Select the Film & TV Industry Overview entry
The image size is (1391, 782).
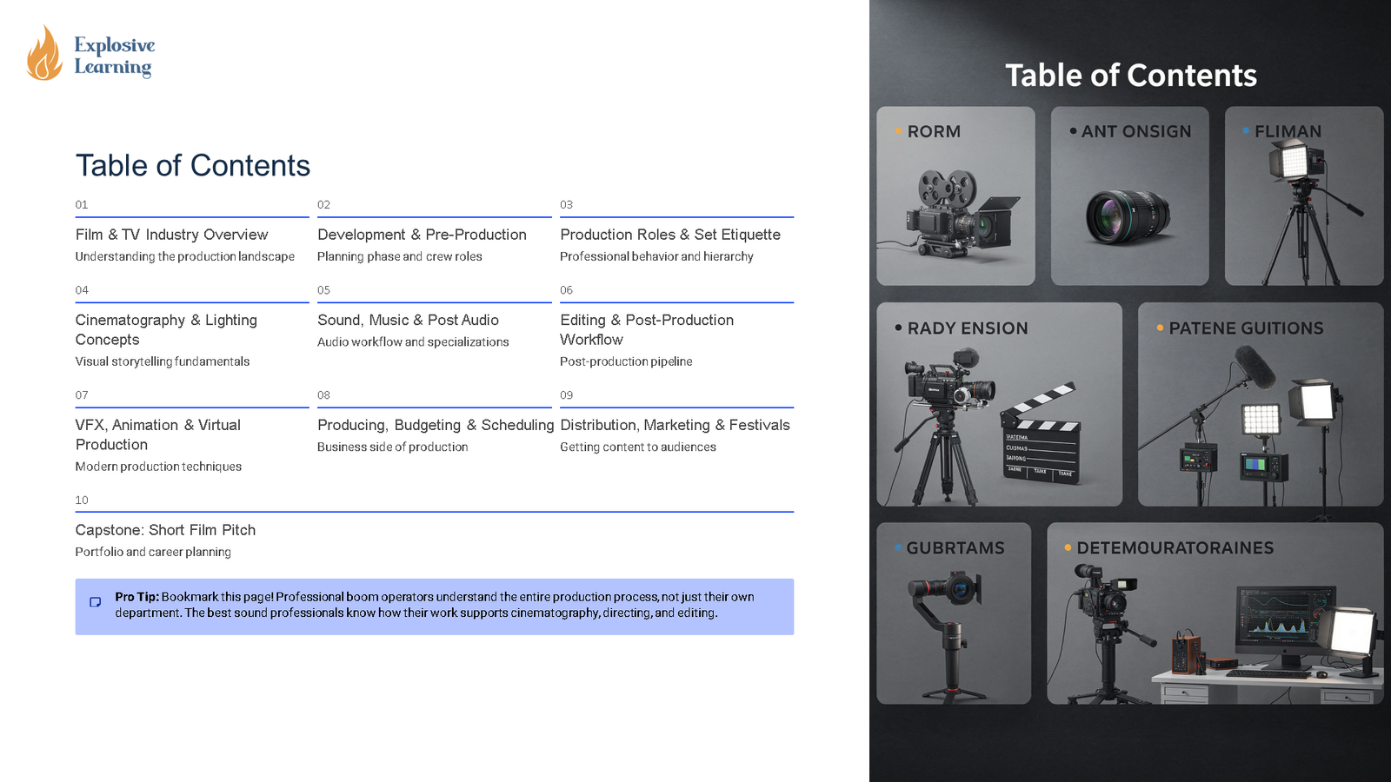pos(171,235)
